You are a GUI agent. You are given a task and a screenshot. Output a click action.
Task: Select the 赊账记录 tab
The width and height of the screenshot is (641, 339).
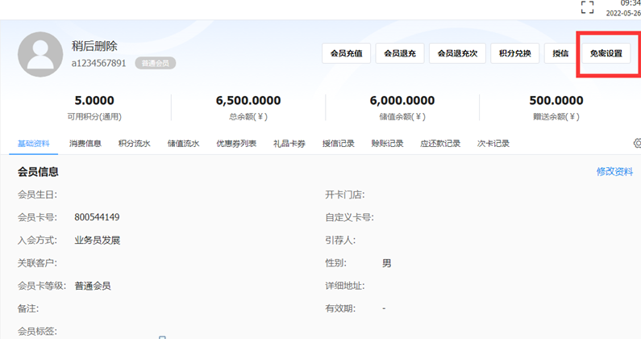(387, 144)
